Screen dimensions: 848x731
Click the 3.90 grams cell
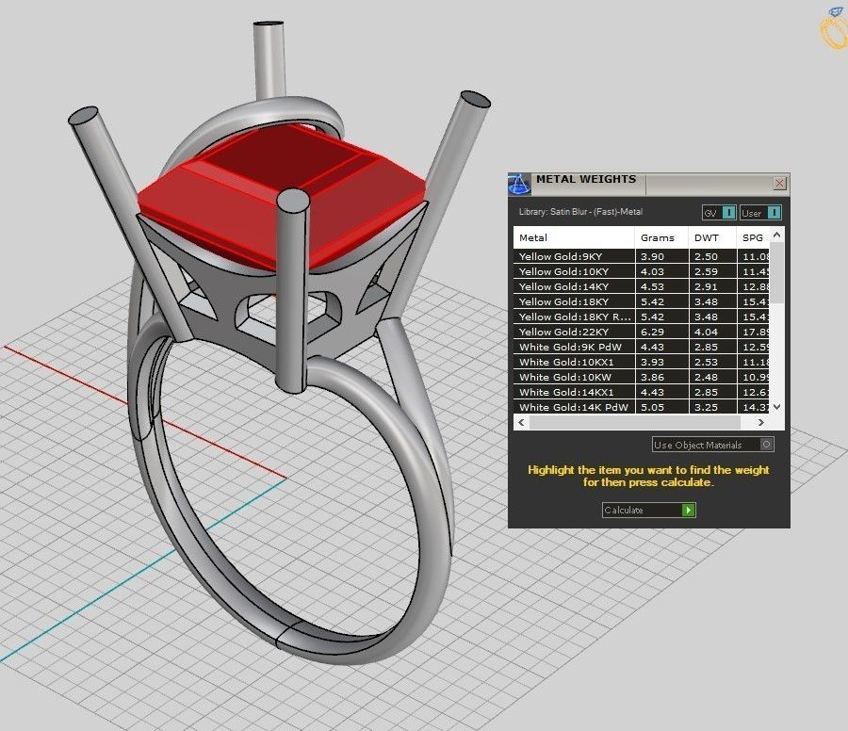pos(661,256)
